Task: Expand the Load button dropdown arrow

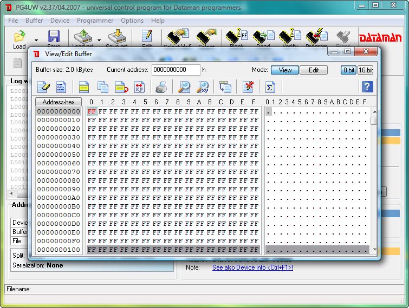Action: [x=36, y=39]
